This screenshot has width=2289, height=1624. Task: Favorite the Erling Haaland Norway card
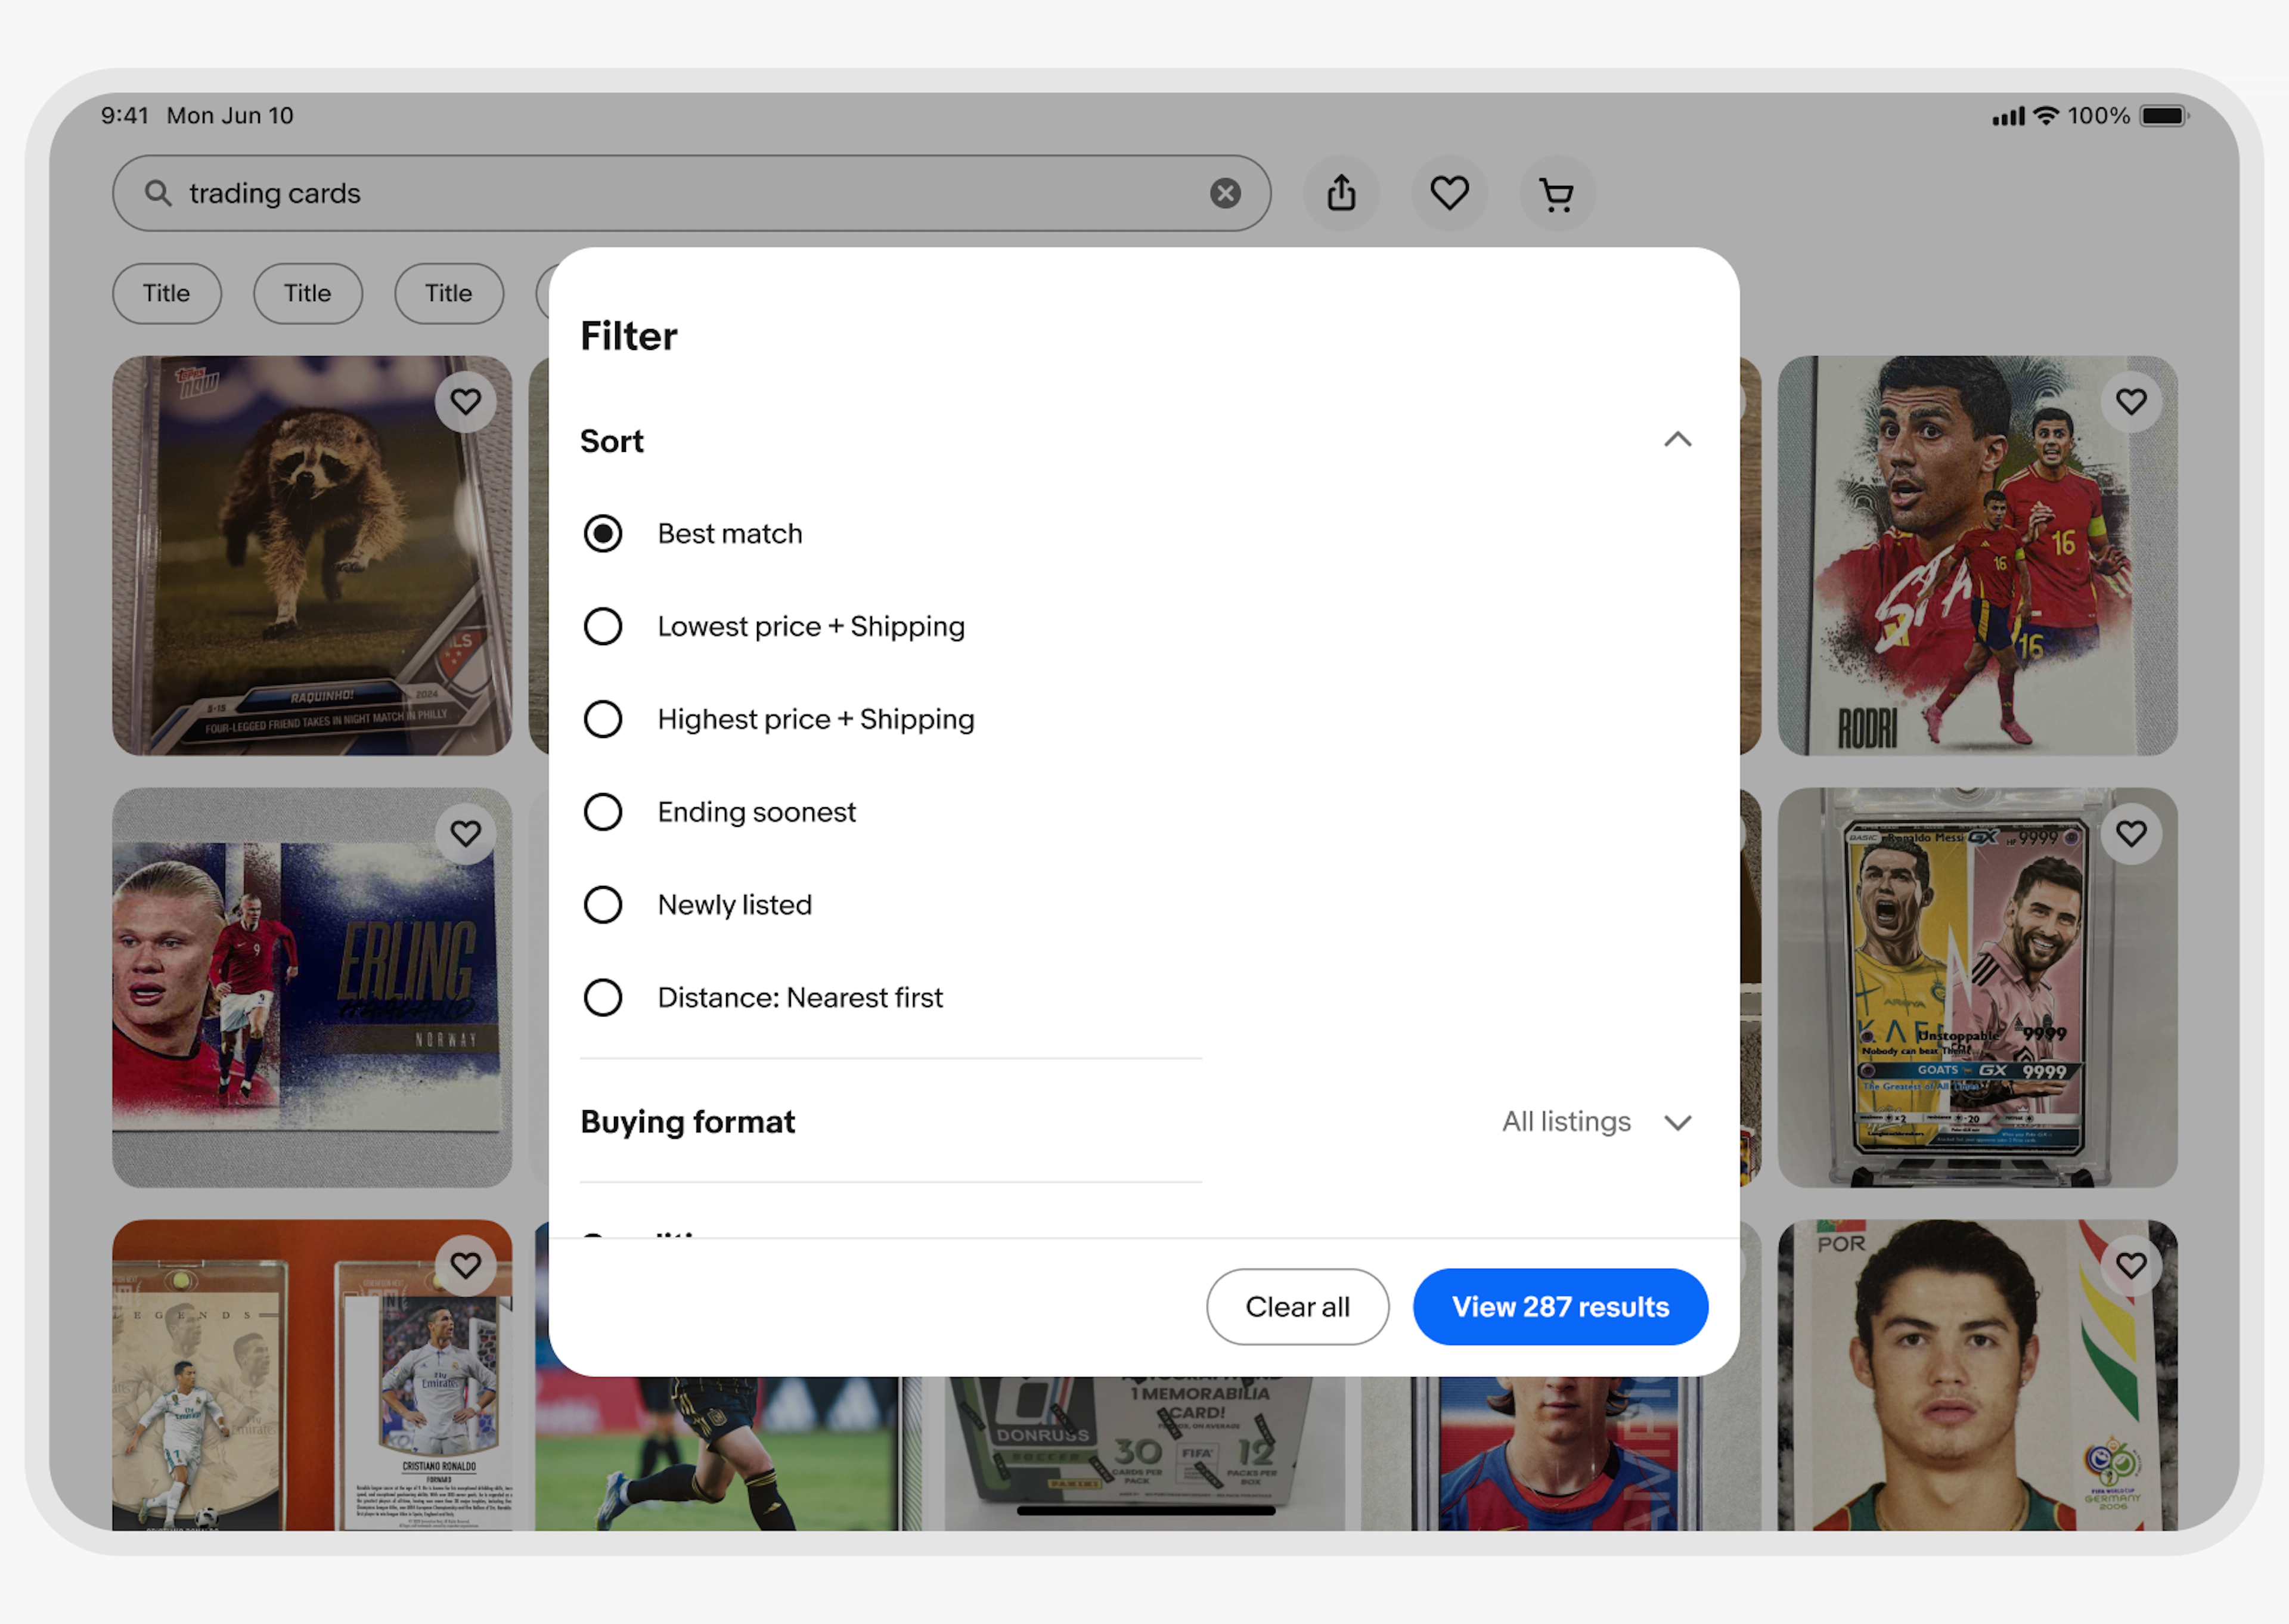466,834
